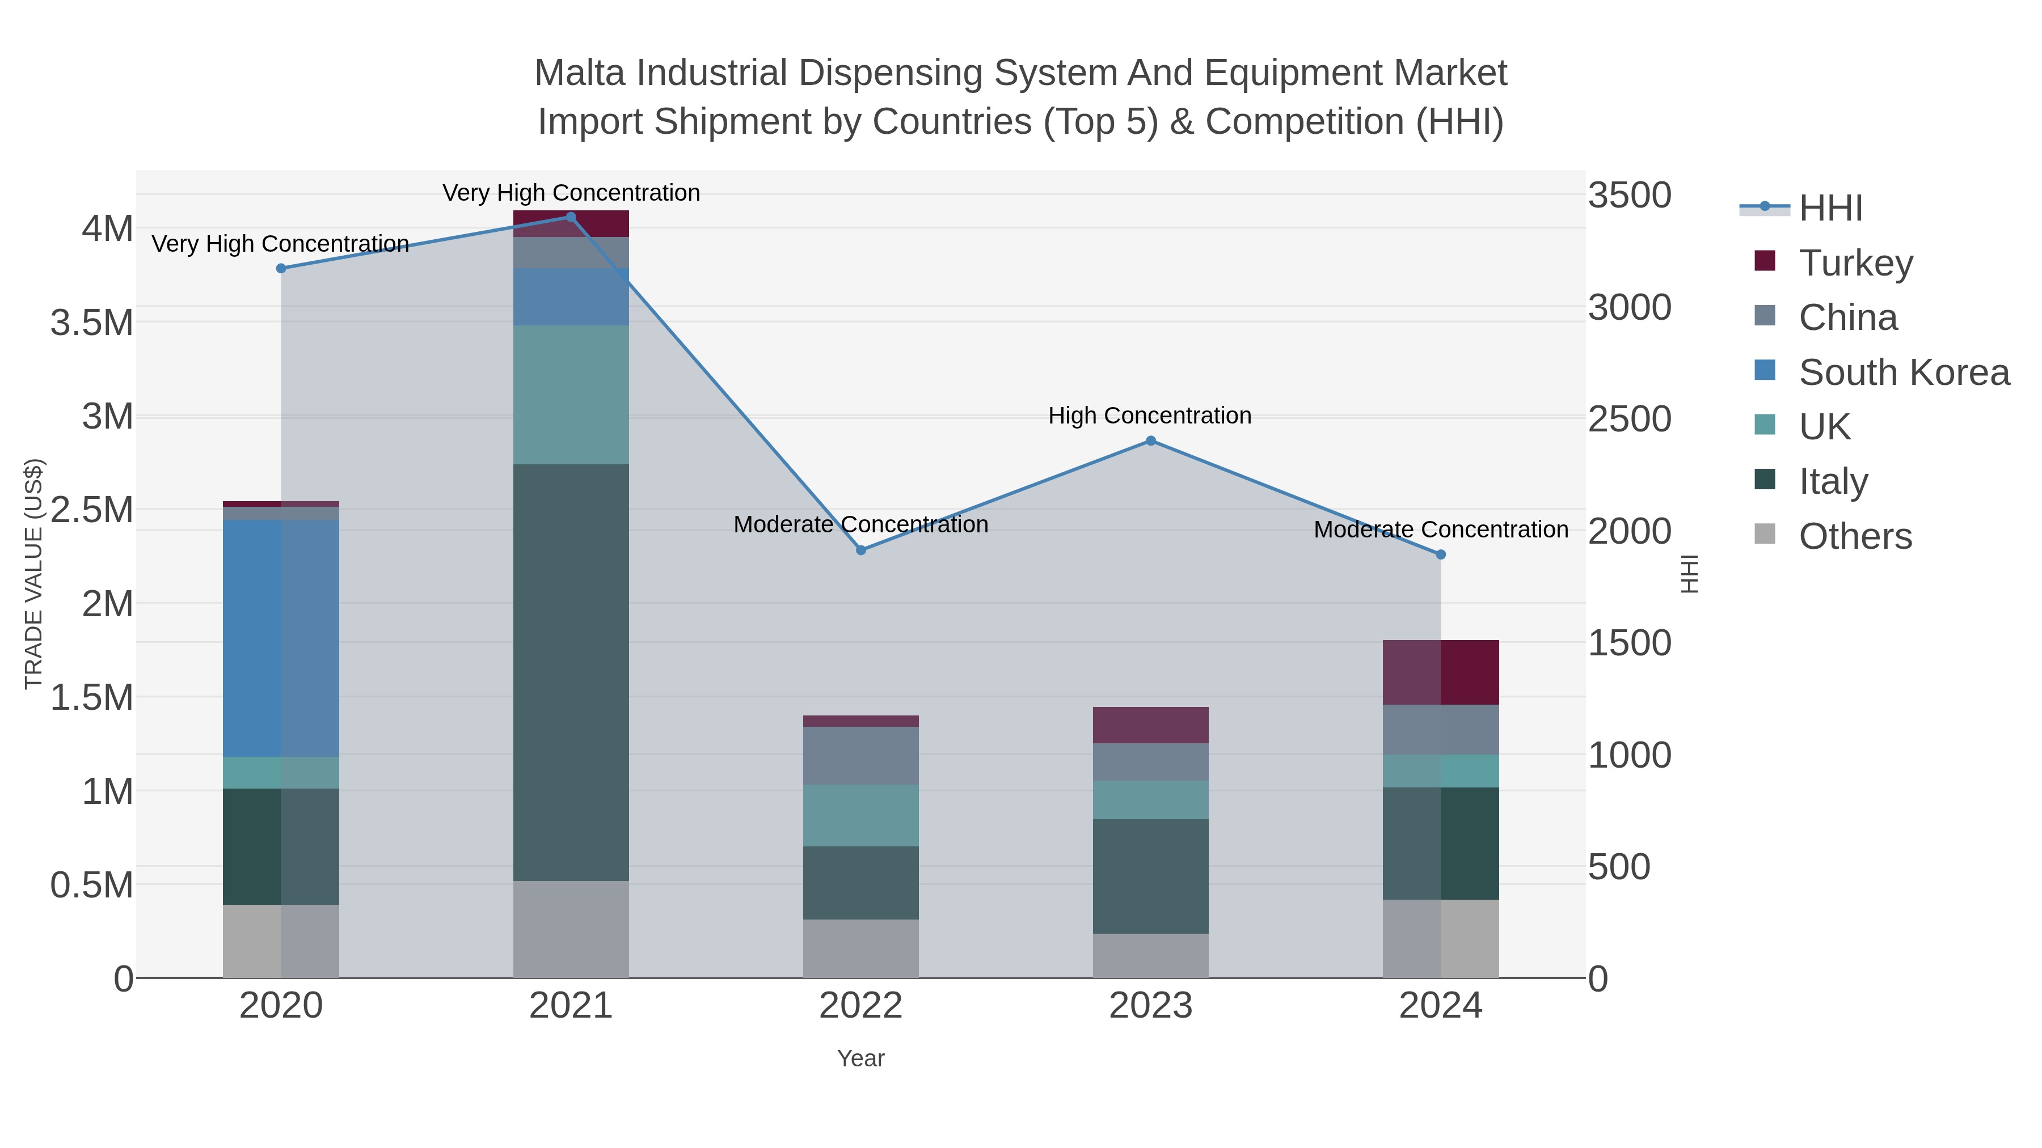Click the chart title text
The height and width of the screenshot is (1148, 2042).
pyautogui.click(x=1021, y=96)
